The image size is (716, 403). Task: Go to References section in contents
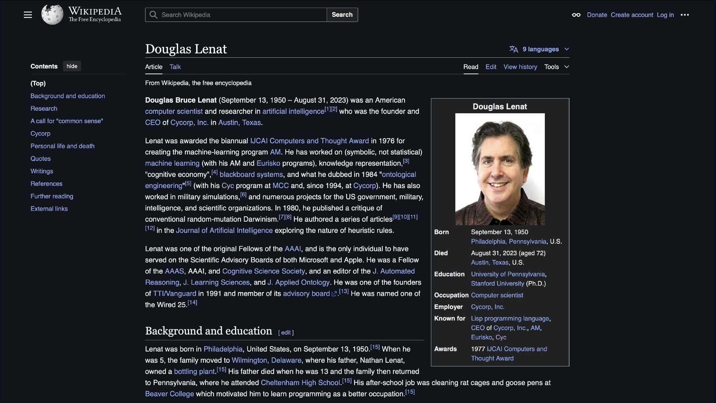click(x=47, y=184)
